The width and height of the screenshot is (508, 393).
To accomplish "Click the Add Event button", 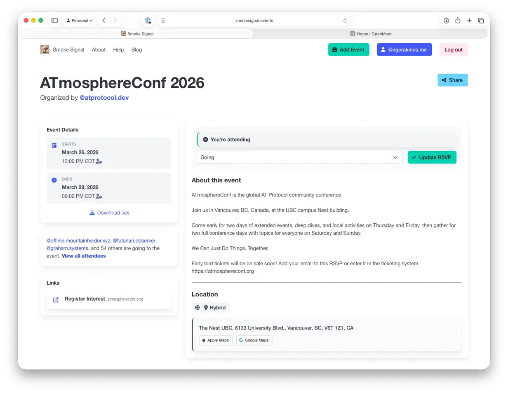I will (x=348, y=50).
